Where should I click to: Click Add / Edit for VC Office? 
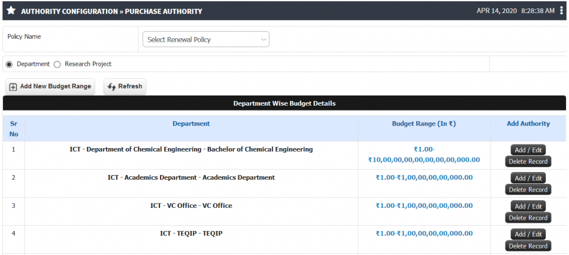[x=528, y=206]
